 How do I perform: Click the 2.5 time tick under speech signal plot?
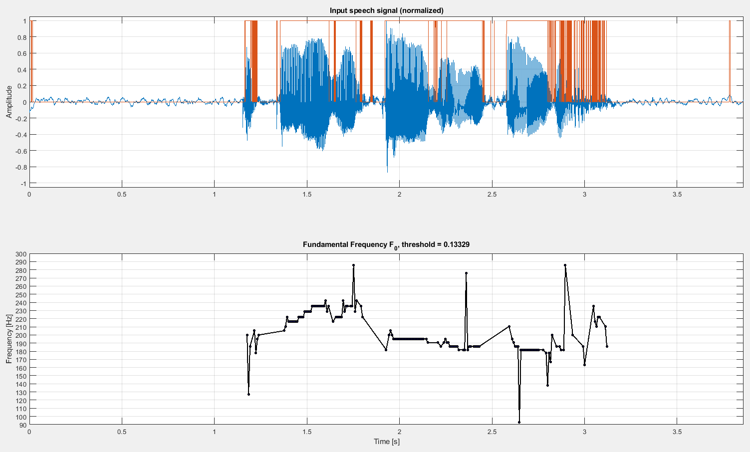click(492, 195)
